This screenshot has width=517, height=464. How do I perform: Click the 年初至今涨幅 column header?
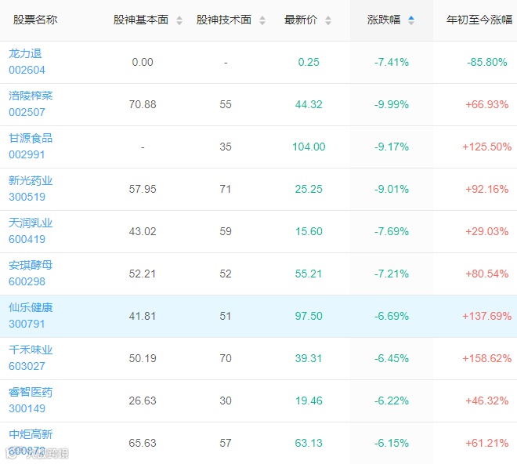[479, 20]
